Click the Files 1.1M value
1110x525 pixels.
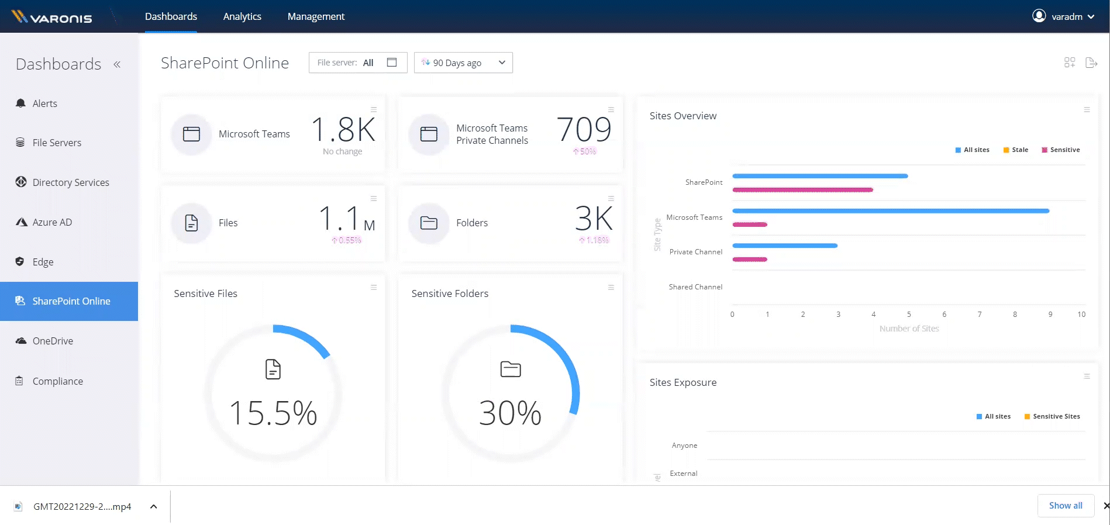point(347,218)
